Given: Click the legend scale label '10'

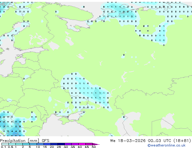Looking at the screenshot, I should point(38,147).
